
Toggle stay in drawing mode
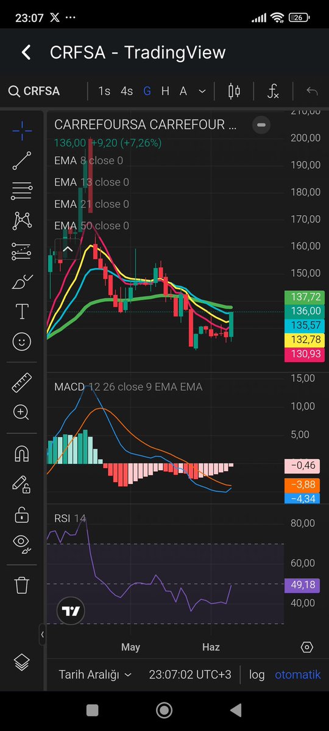pyautogui.click(x=22, y=484)
